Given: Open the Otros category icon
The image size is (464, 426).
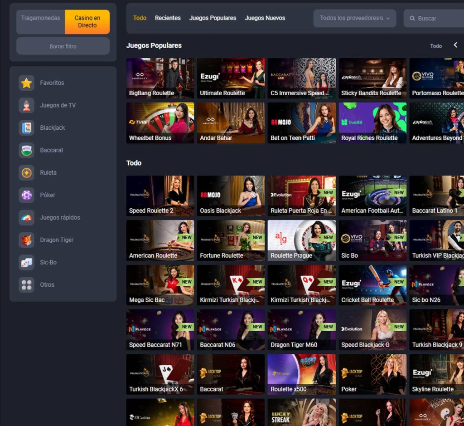Looking at the screenshot, I should click(26, 284).
